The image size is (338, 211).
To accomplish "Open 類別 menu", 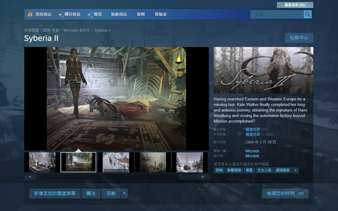I will click(x=97, y=14).
